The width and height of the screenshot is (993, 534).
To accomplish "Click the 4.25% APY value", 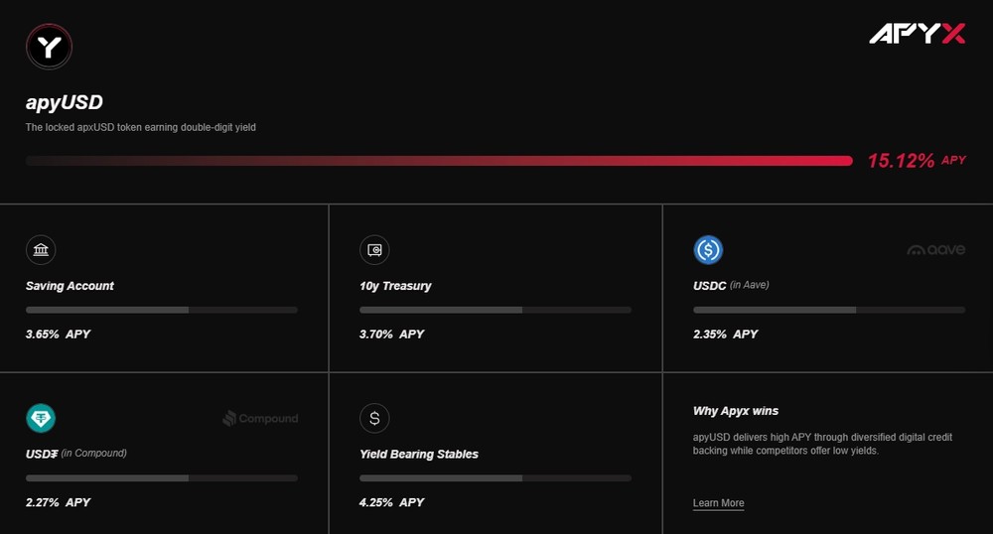I will click(391, 502).
